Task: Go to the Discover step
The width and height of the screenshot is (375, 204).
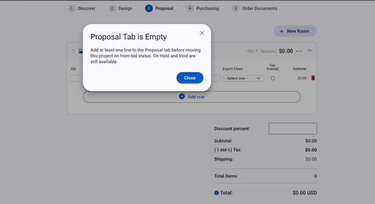Action: [x=82, y=8]
